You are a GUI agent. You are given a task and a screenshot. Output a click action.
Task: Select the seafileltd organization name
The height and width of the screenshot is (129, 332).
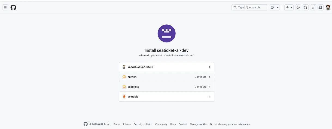coord(133,87)
